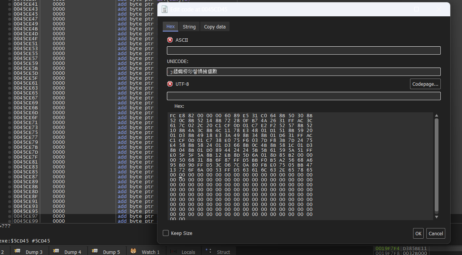The image size is (462, 255).
Task: Open the Dump 5 tab
Action: (107, 252)
